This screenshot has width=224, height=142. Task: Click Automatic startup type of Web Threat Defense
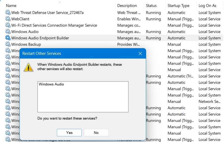[x=177, y=13]
